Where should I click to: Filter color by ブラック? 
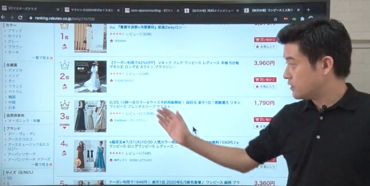(x=15, y=31)
